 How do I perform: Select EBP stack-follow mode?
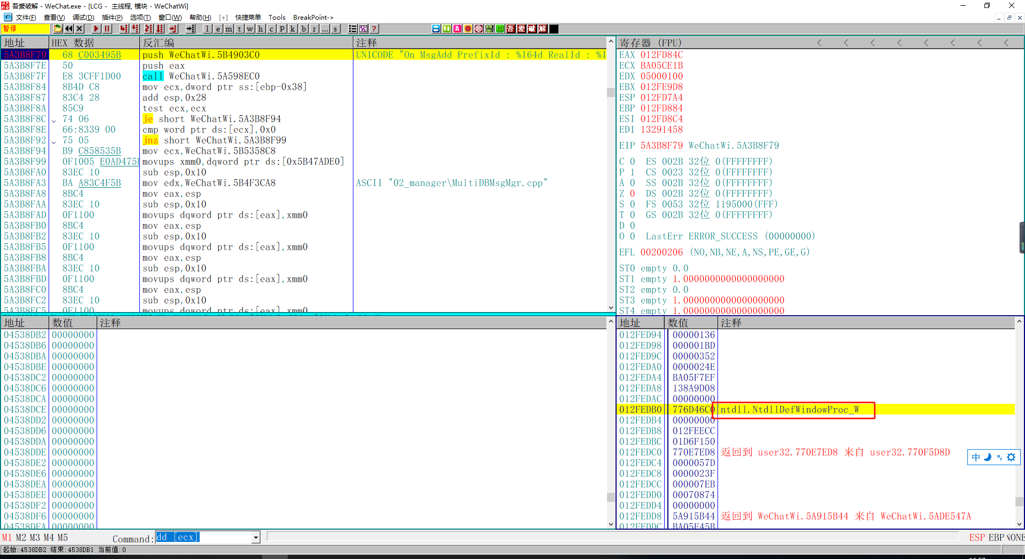(996, 538)
